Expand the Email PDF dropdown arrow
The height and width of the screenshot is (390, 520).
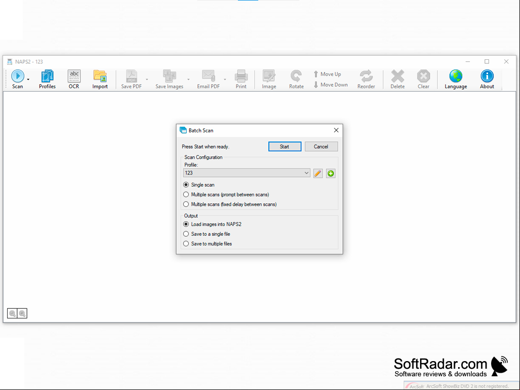225,80
